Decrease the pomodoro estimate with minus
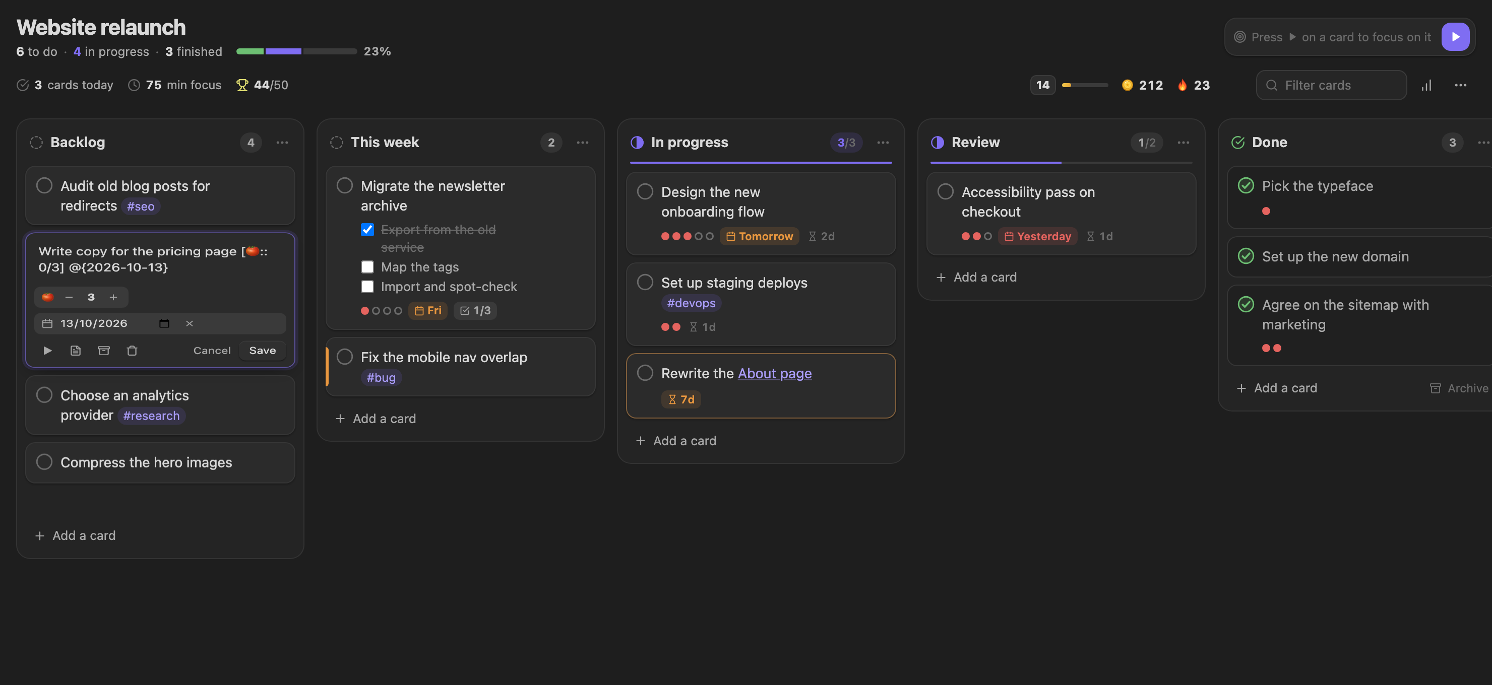Image resolution: width=1492 pixels, height=685 pixels. [69, 297]
